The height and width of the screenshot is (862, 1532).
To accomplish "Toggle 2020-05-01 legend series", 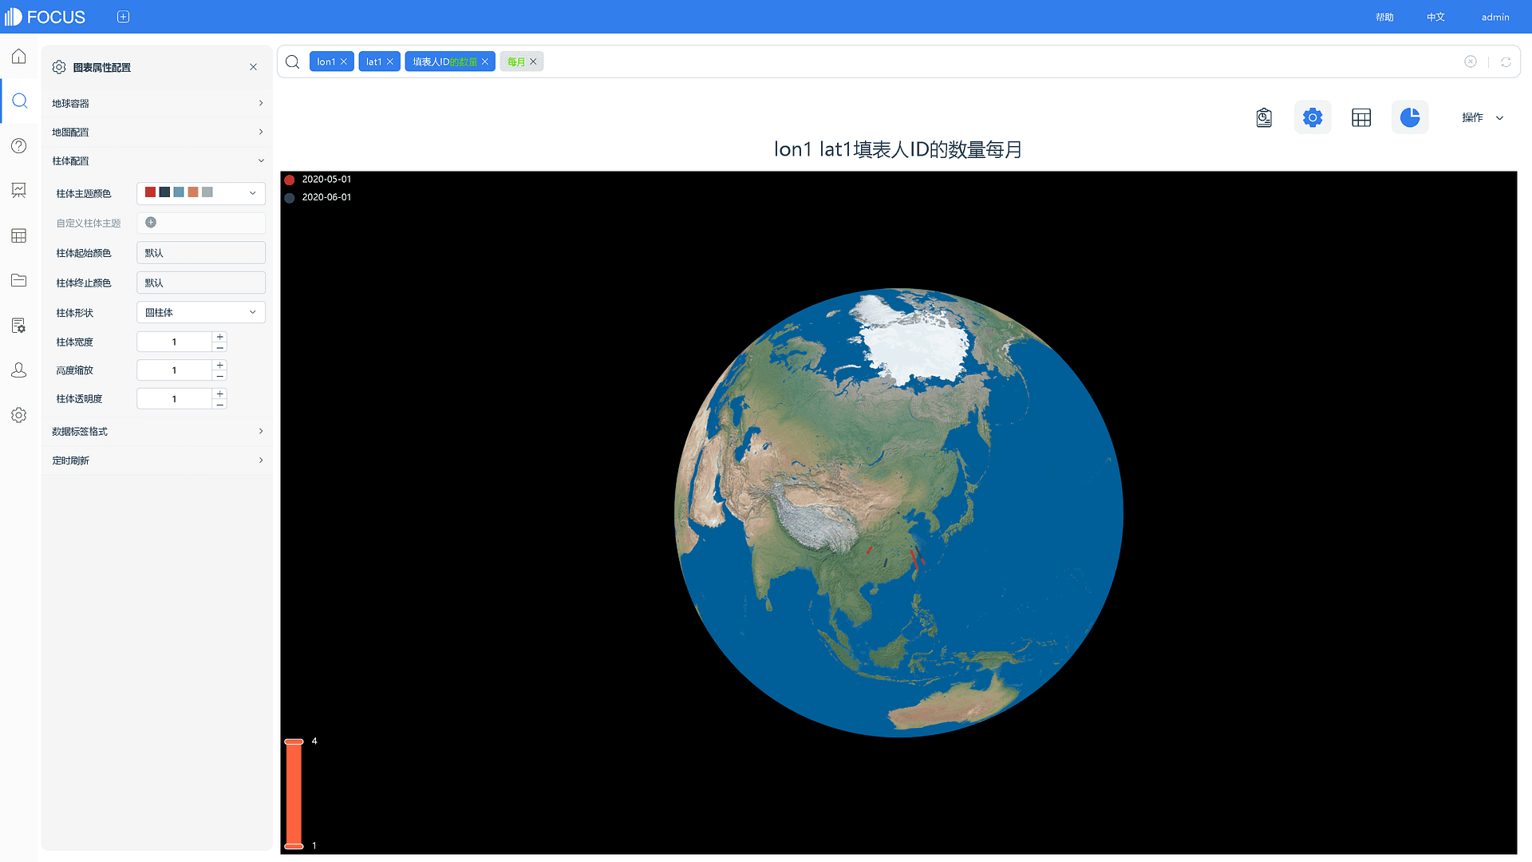I will click(x=318, y=180).
